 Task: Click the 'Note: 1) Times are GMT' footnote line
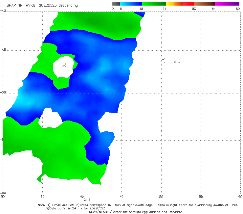pos(138,205)
